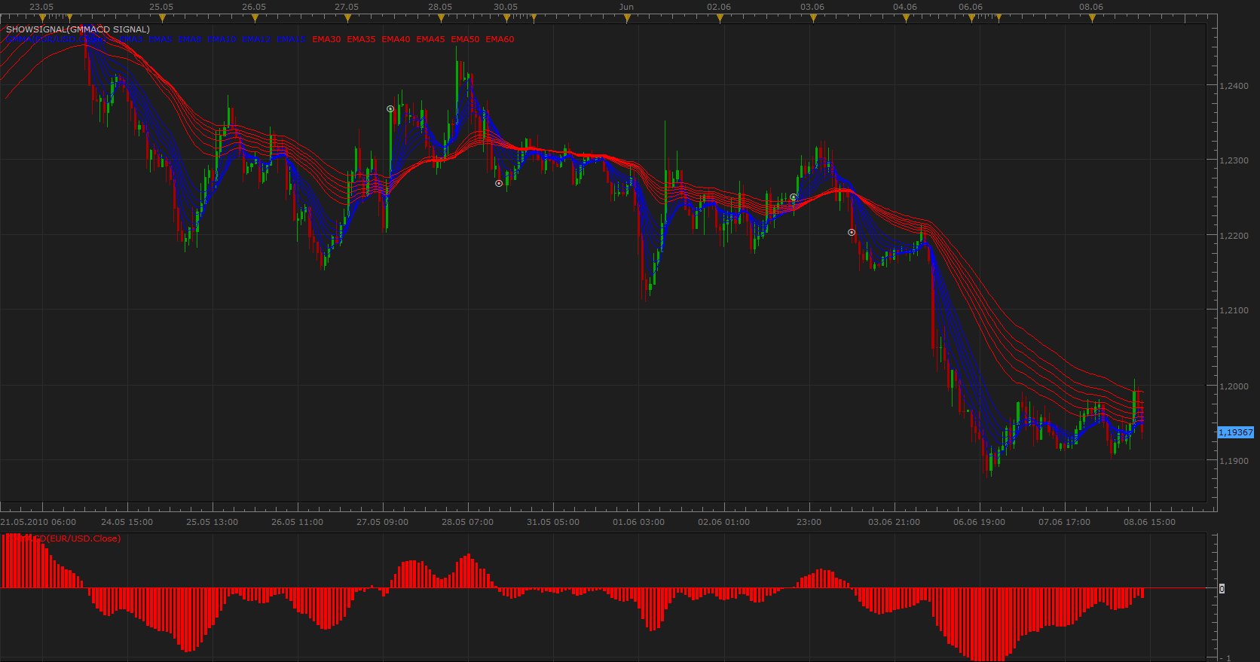
Task: Select the 08.06 day marker triangle
Action: pyautogui.click(x=1091, y=18)
